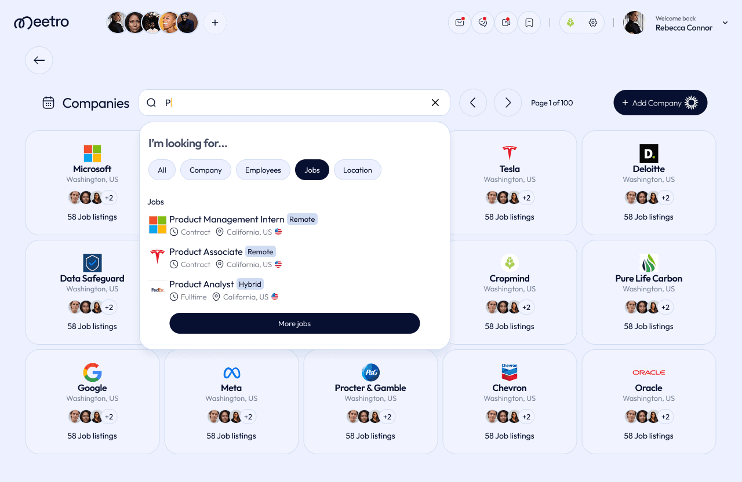Open the mail inbox icon
Screen dimensions: 742x482
[460, 23]
